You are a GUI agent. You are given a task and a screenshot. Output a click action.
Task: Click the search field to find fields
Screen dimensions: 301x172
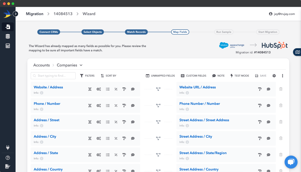tap(53, 76)
